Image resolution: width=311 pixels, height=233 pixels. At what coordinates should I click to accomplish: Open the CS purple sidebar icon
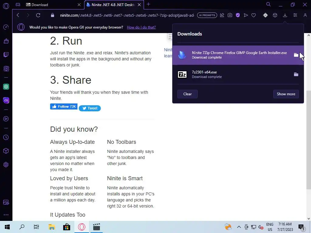click(6, 100)
